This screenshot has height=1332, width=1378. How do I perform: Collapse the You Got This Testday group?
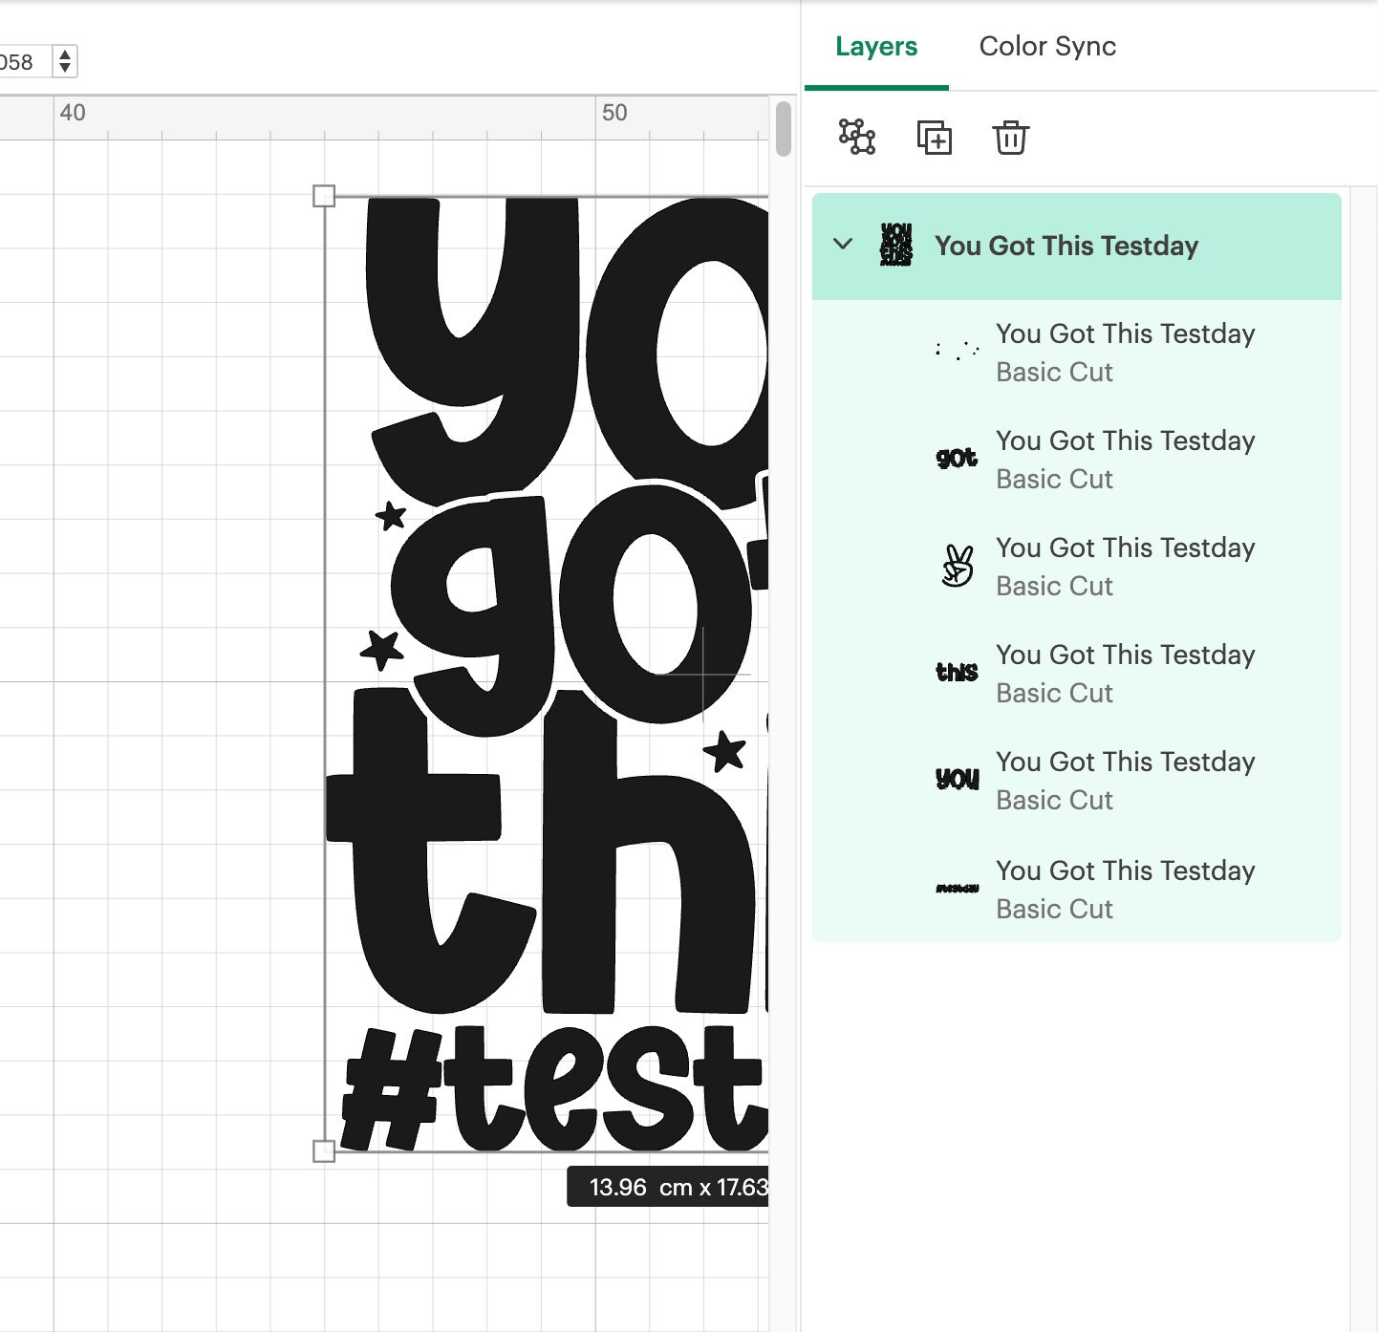point(843,245)
